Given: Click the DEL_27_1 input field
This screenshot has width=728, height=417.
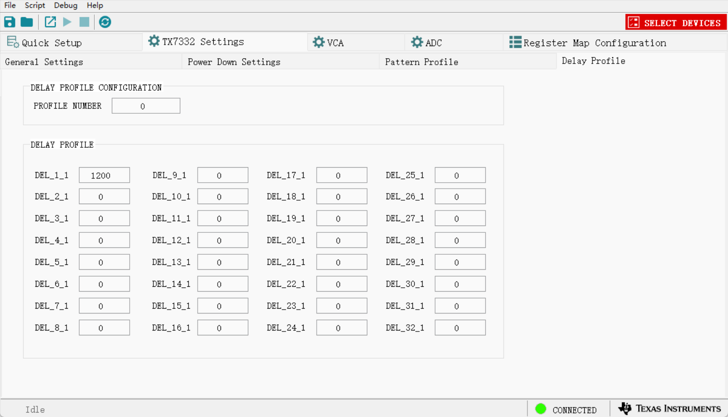Looking at the screenshot, I should pyautogui.click(x=460, y=218).
